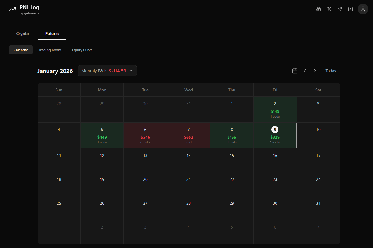373x248 pixels.
Task: Open January 6 cell with 4 trades
Action: [145, 135]
